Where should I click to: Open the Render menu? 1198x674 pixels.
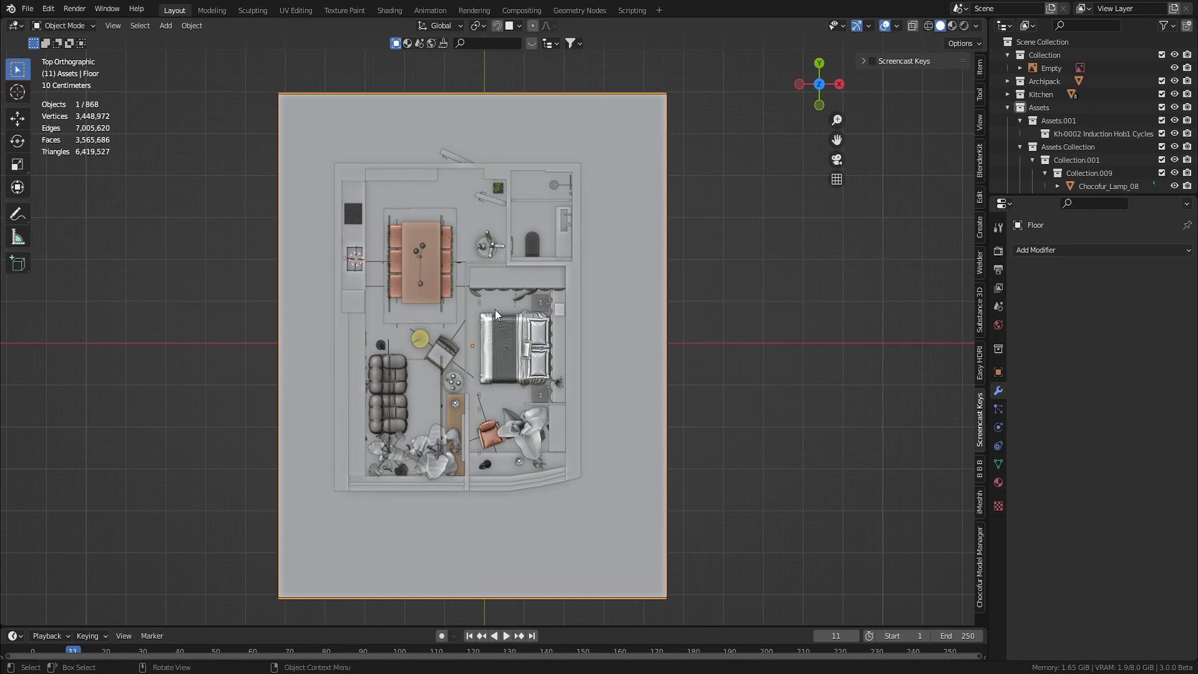[74, 9]
